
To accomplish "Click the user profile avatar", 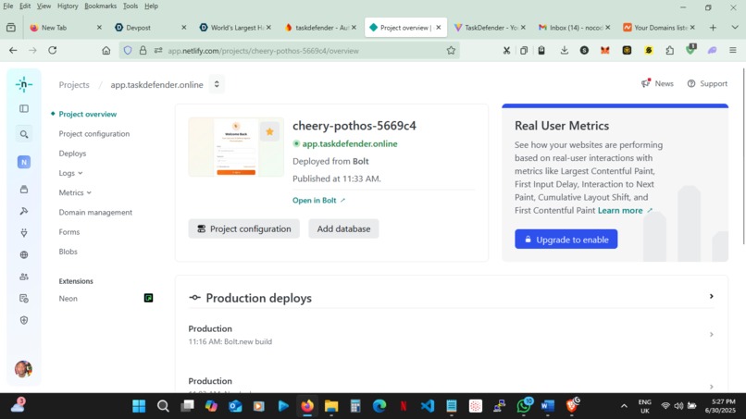I will point(23,369).
